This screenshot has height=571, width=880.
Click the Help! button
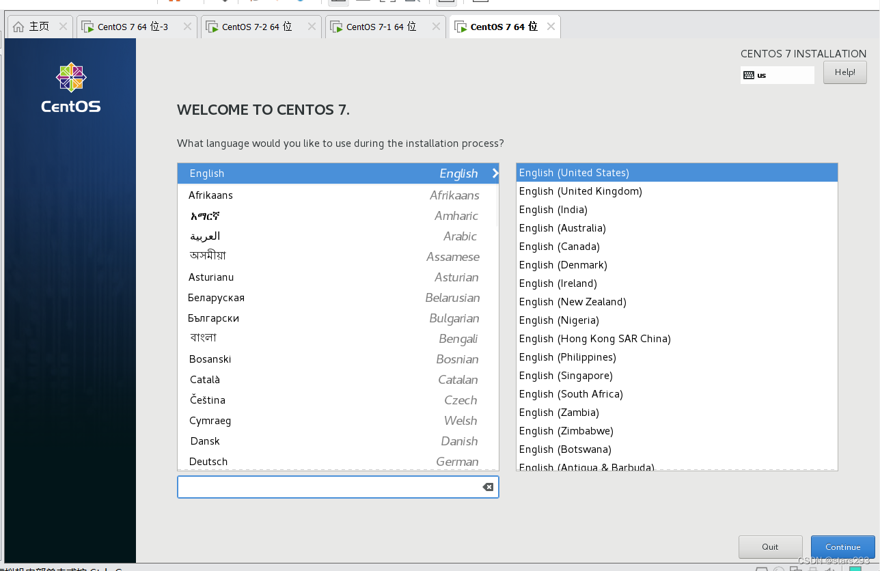(845, 72)
